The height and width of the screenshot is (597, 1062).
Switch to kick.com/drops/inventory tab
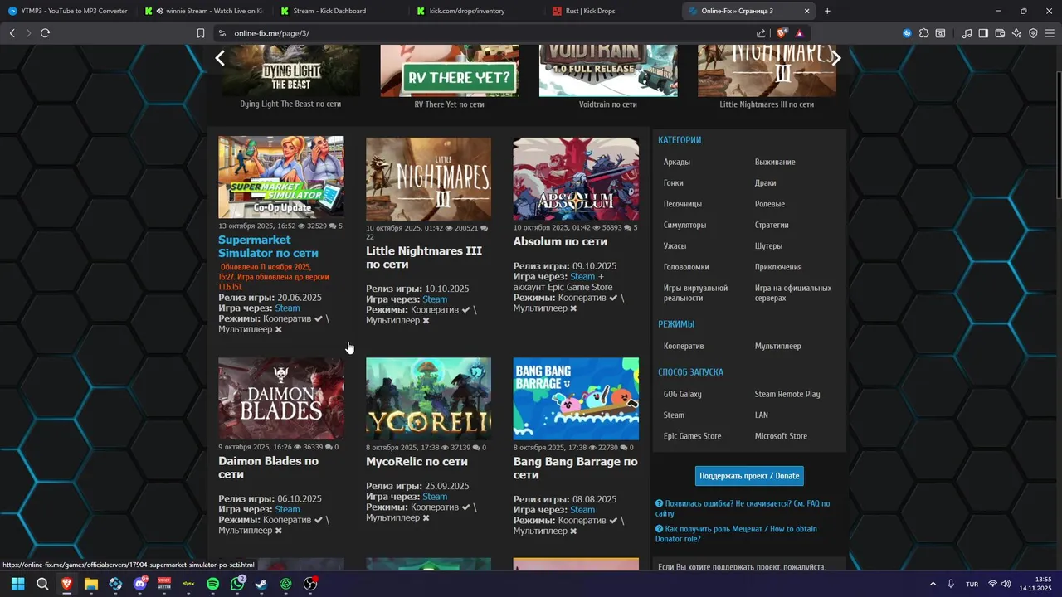pyautogui.click(x=476, y=11)
